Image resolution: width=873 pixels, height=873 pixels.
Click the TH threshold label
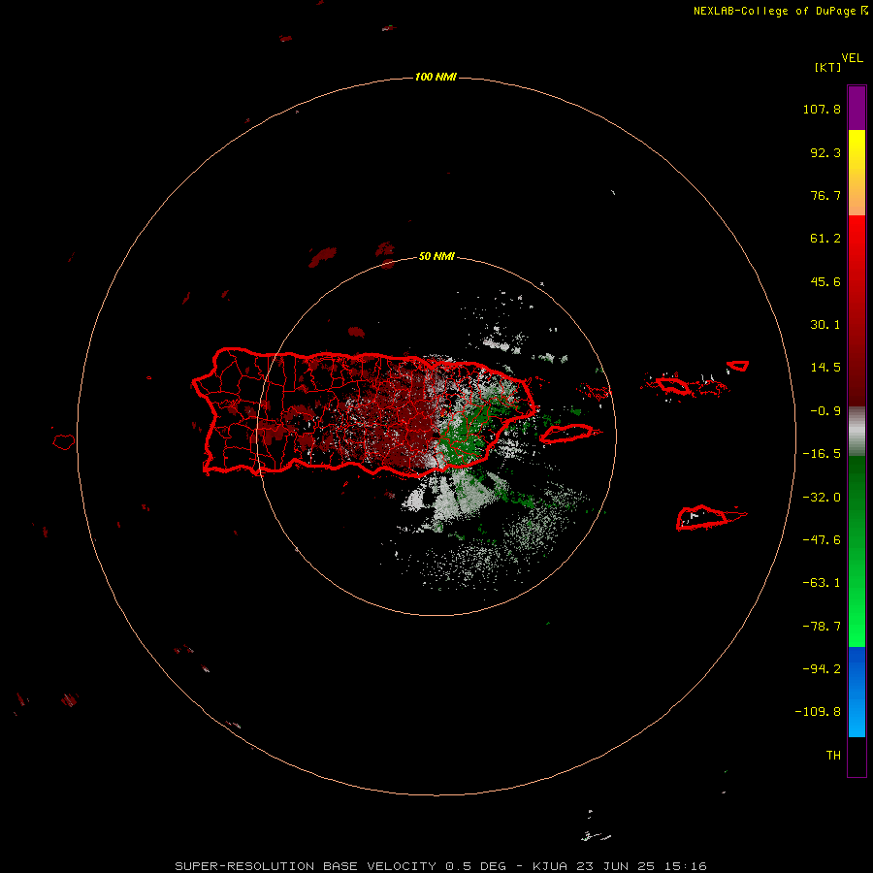click(x=833, y=756)
